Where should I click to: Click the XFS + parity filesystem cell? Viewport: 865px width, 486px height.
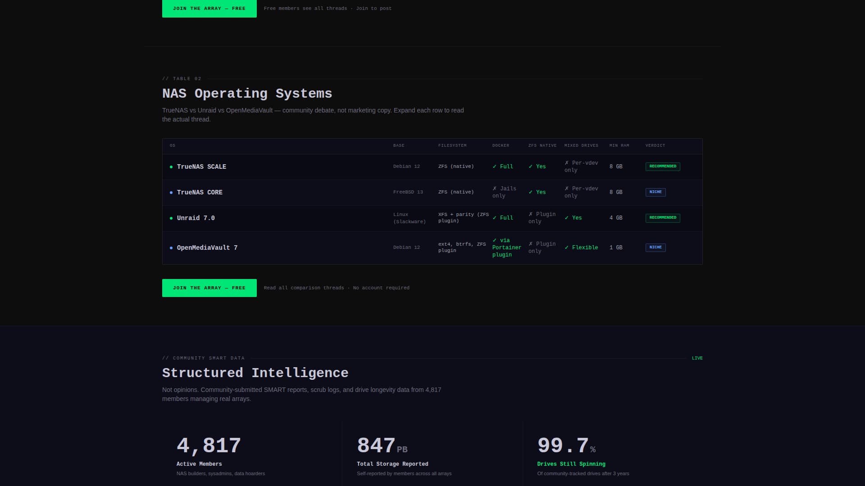point(464,218)
